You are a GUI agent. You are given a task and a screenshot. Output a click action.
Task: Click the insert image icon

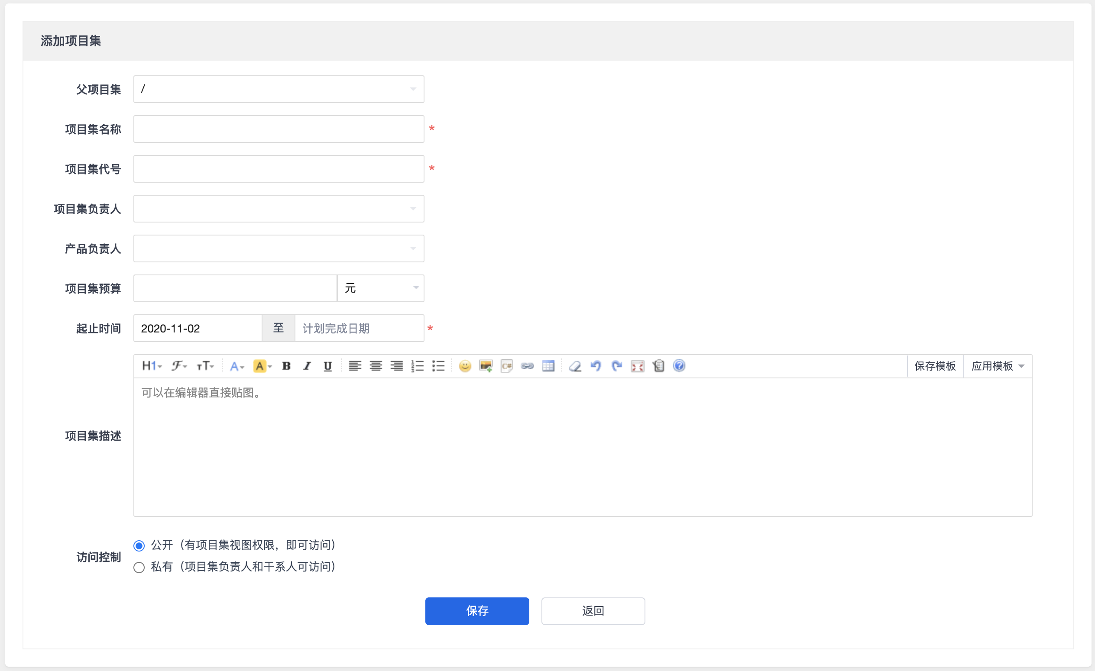[x=486, y=366]
